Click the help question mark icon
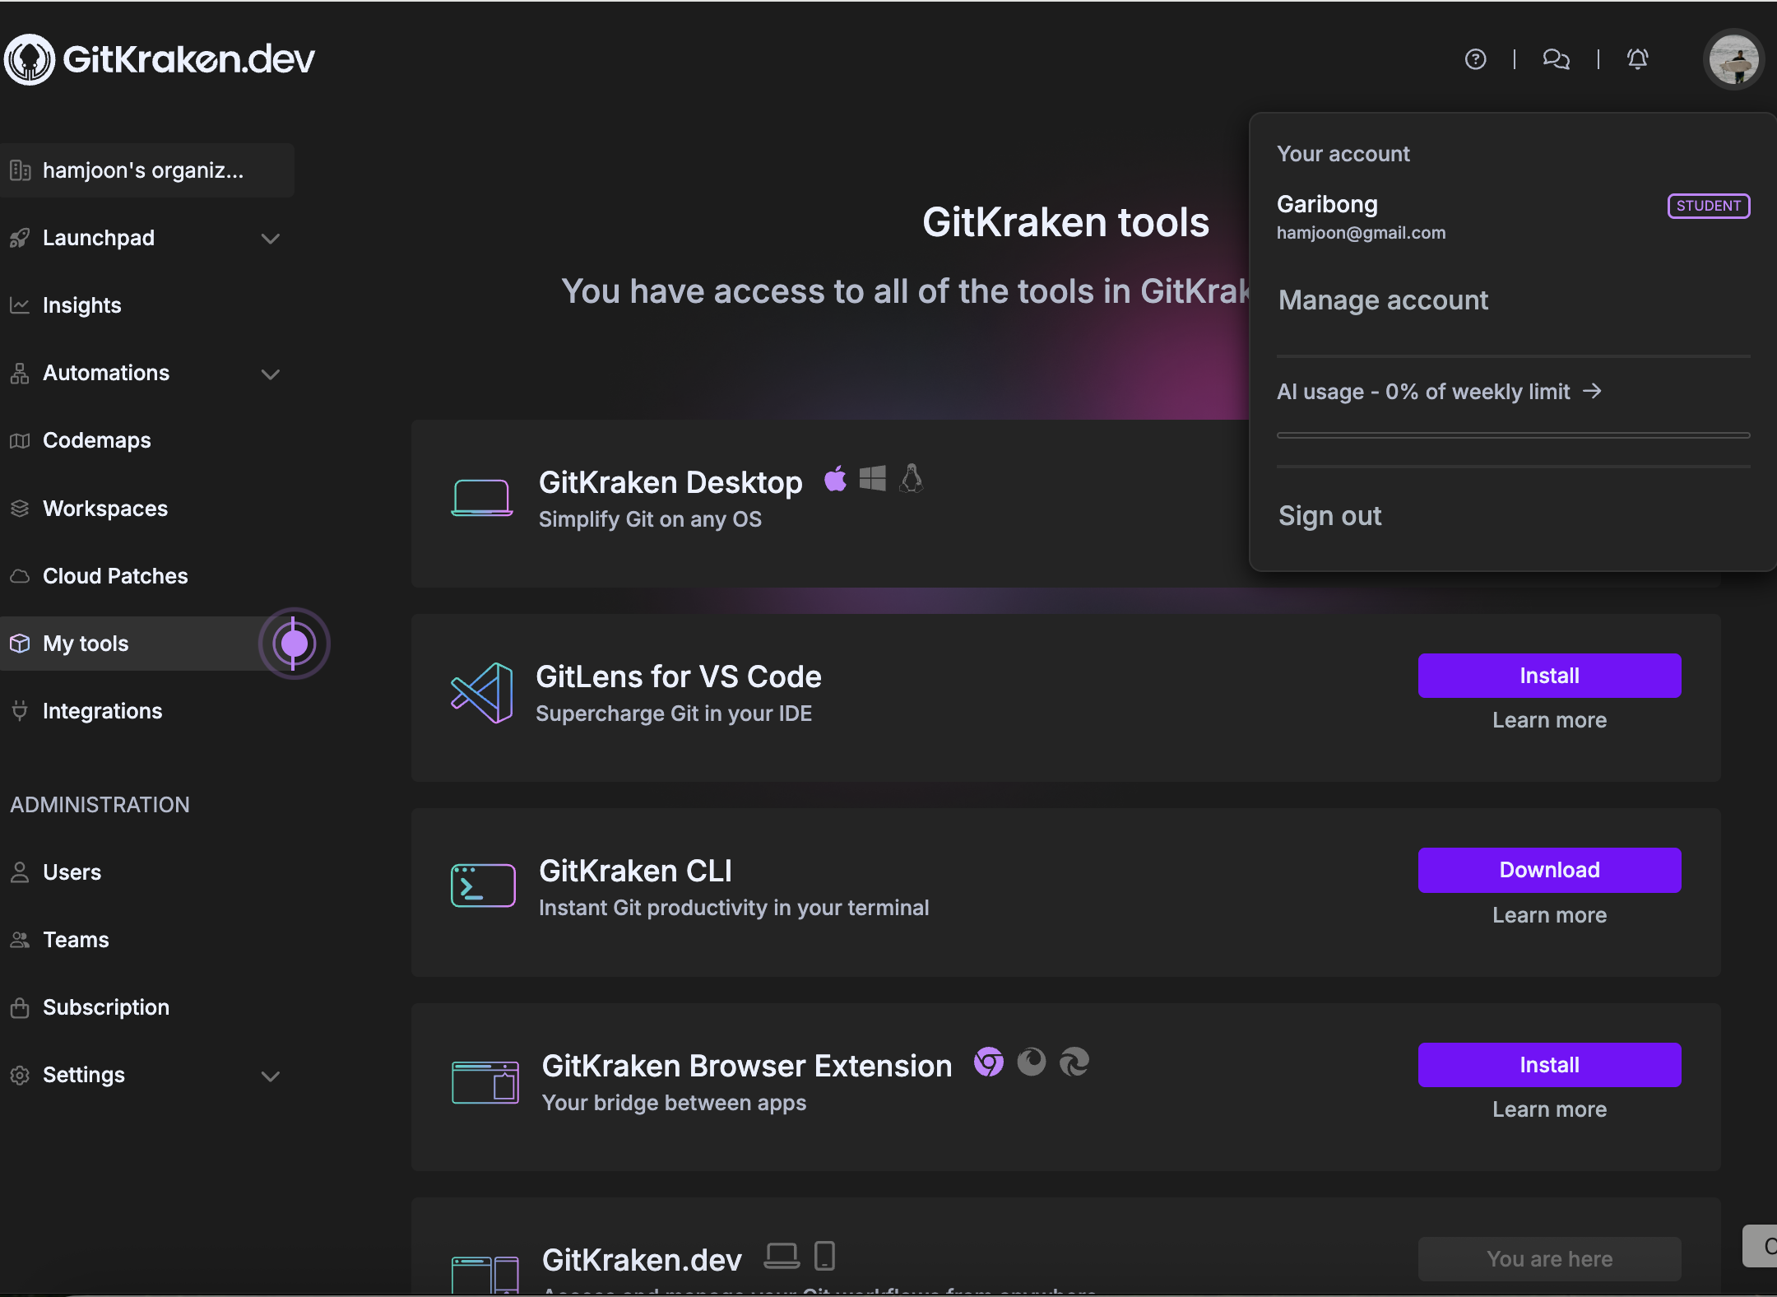1777x1297 pixels. 1475,59
